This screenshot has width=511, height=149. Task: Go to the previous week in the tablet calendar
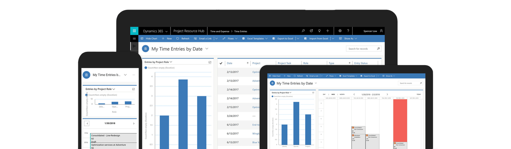354,94
